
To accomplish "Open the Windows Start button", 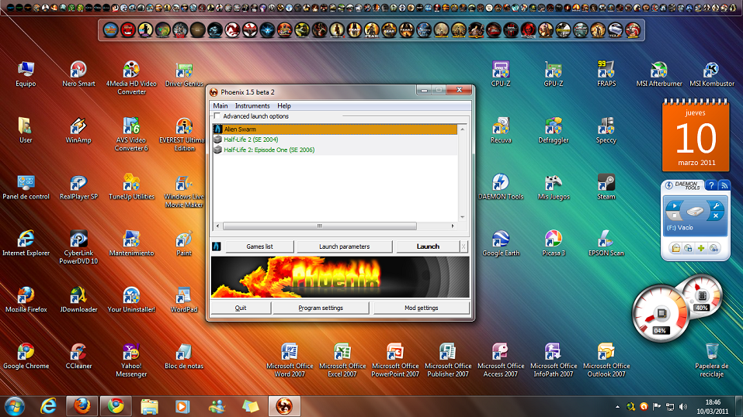I will coord(14,406).
